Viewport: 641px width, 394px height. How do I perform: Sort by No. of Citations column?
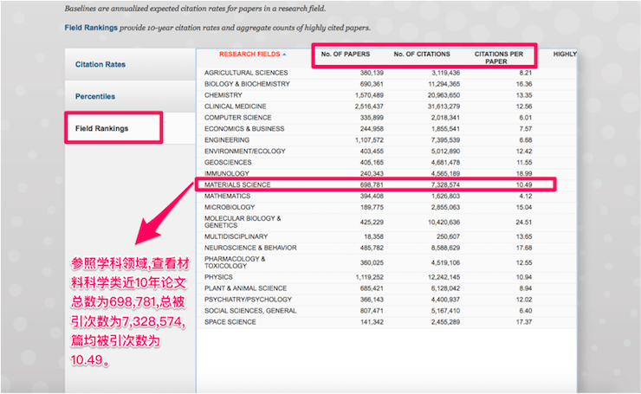coord(422,55)
